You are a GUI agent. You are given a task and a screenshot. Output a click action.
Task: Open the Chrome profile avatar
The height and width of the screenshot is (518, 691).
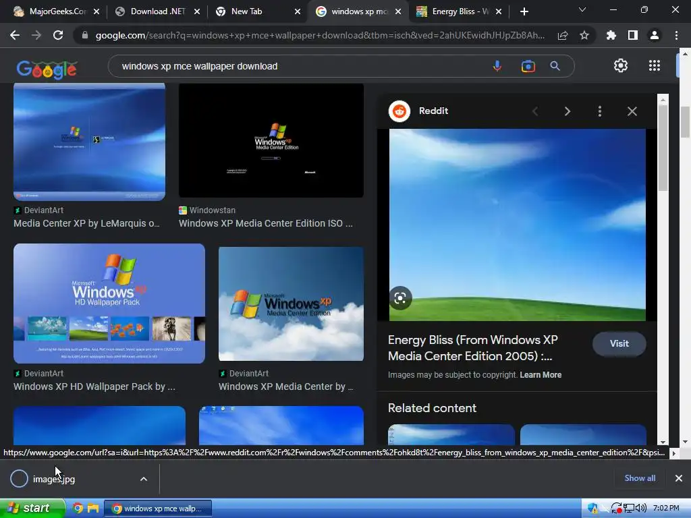[655, 35]
